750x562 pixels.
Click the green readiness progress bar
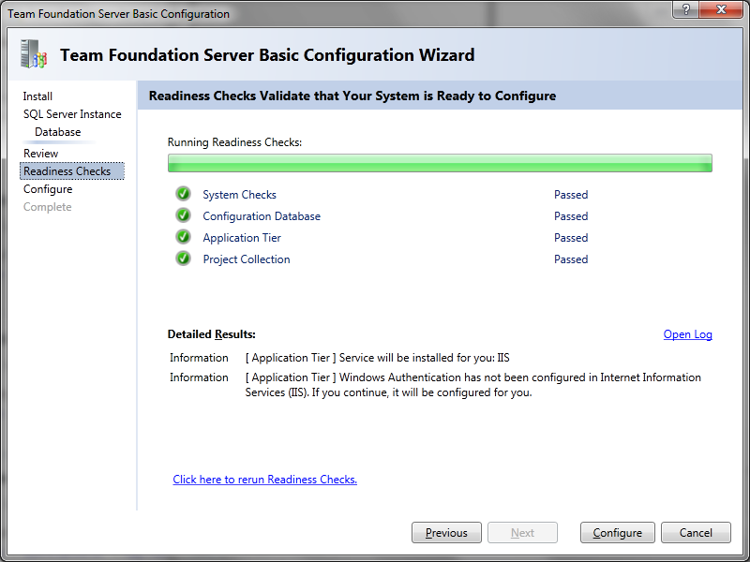[x=440, y=163]
